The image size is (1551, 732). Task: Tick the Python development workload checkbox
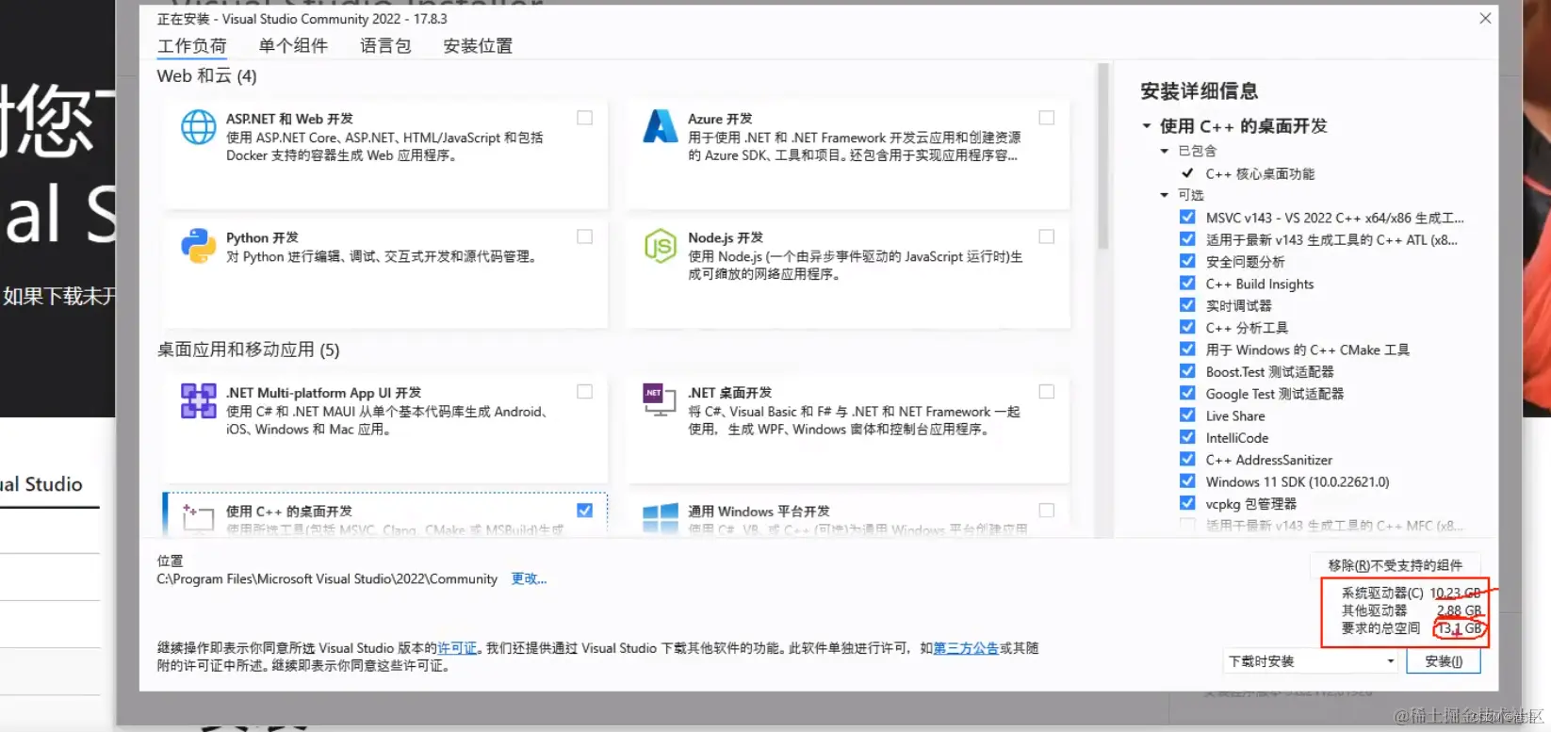coord(585,236)
